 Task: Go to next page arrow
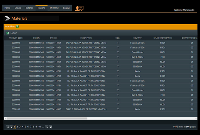coord(47,127)
